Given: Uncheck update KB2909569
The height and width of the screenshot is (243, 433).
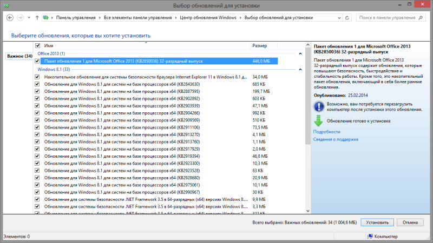Looking at the screenshot, I should [x=37, y=120].
